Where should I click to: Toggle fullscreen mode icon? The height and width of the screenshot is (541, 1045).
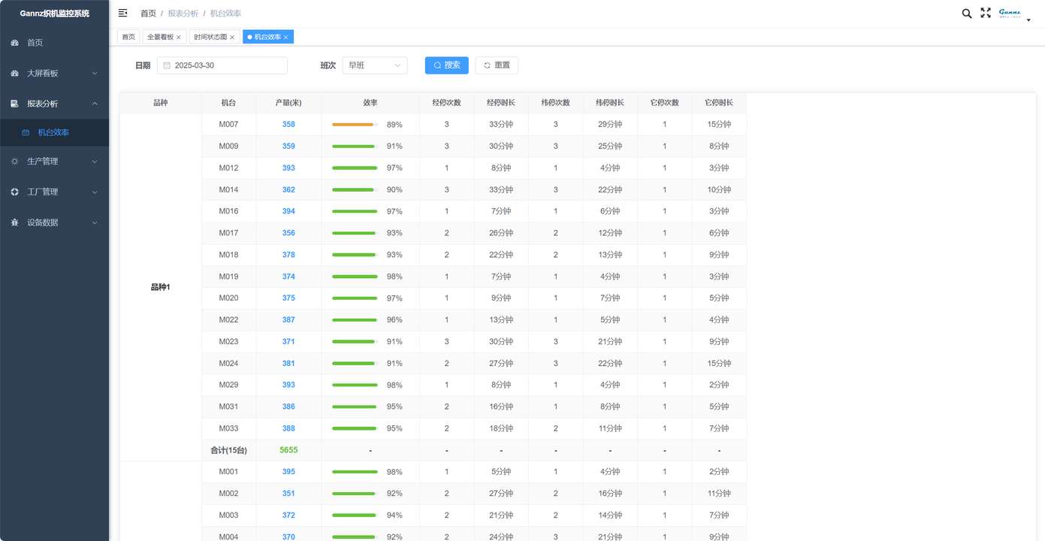(x=986, y=13)
